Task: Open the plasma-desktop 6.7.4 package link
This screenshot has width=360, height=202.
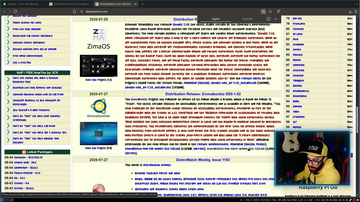Action: coord(27,173)
